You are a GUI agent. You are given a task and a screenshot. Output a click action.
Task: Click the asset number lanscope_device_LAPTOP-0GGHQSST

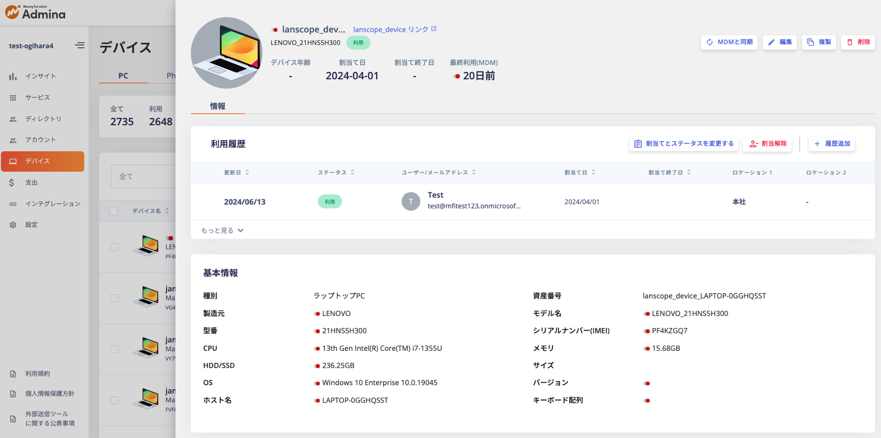point(704,296)
